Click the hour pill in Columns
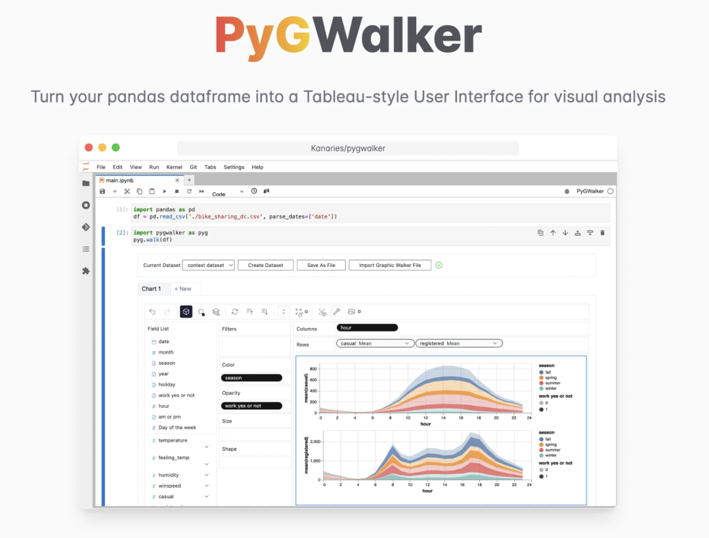 (367, 327)
